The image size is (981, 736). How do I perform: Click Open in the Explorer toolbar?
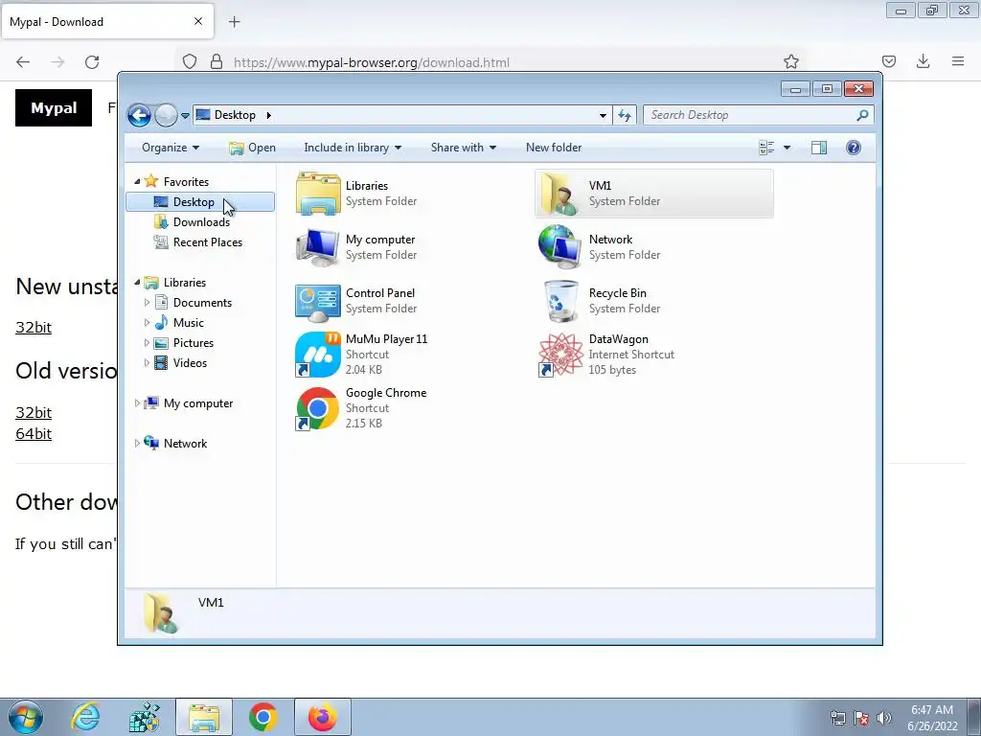pos(253,148)
